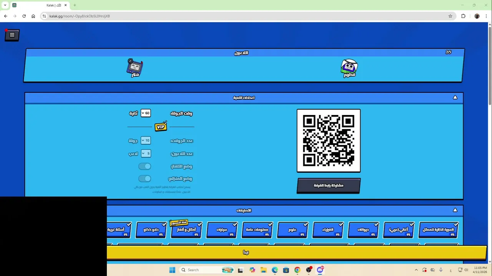Uncheck the أغاني (عربي) category
Image resolution: width=492 pixels, height=276 pixels.
pos(399,230)
